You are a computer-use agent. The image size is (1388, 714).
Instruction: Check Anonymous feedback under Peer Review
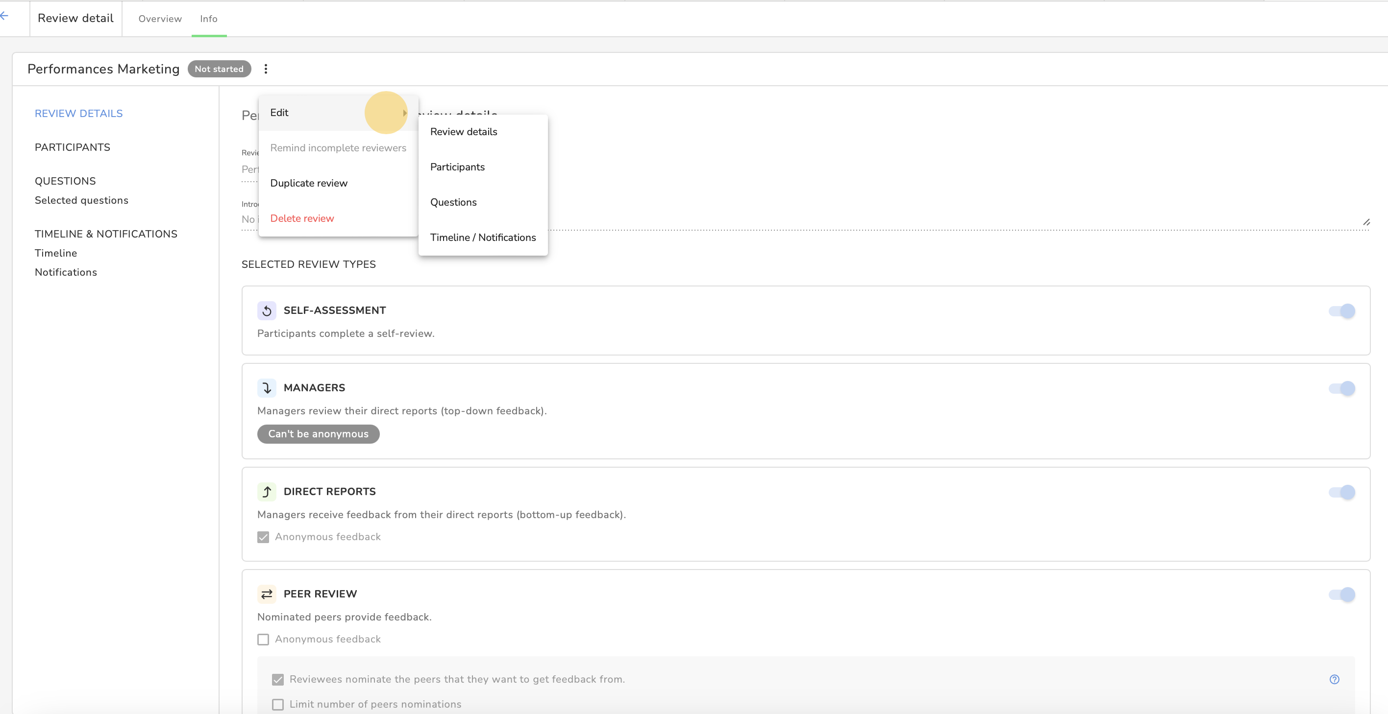coord(263,639)
